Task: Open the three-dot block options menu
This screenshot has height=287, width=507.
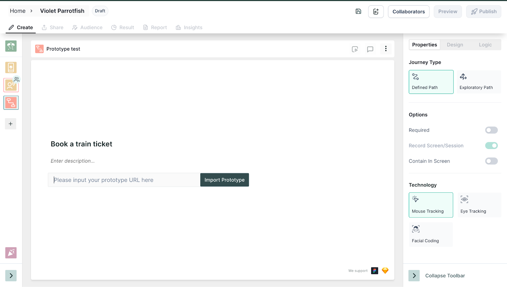Action: click(x=386, y=49)
